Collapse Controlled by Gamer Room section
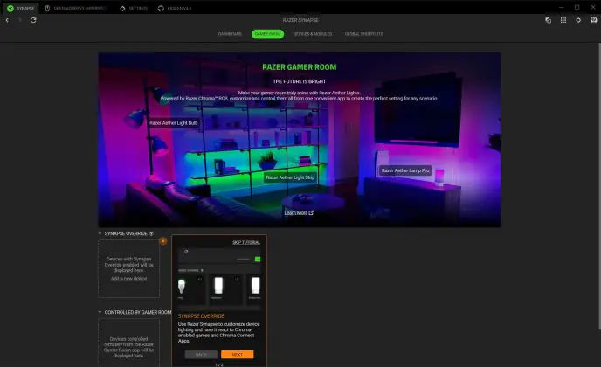601x367 pixels. (100, 312)
